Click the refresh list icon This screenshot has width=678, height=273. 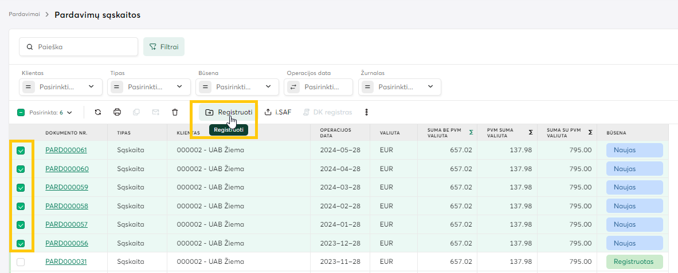[x=98, y=112]
